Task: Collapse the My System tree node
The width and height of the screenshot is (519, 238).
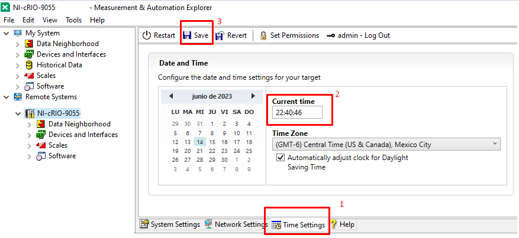Action: 6,33
